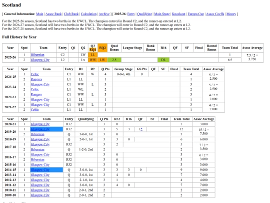This screenshot has width=270, height=203.
Task: Open Glasgow City link in 2020-21 row
Action: coord(40,124)
